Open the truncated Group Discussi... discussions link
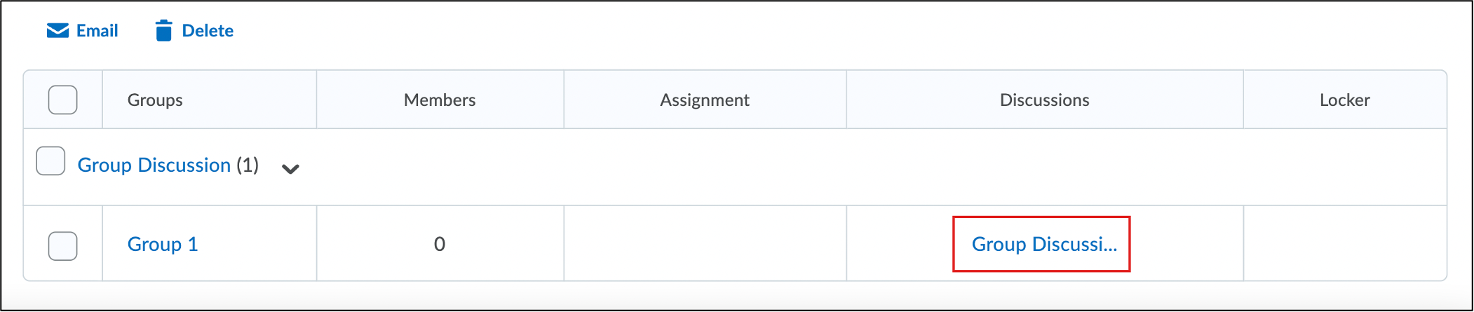 pos(1043,244)
